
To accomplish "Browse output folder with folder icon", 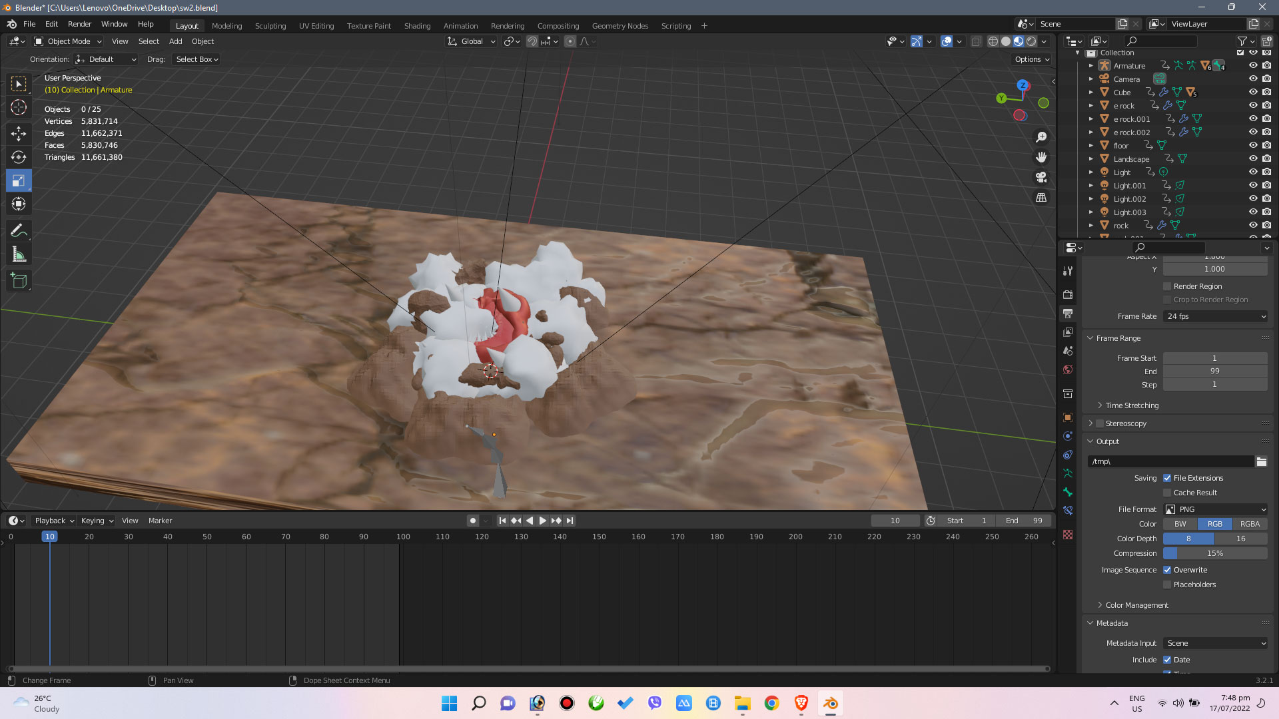I will [x=1261, y=461].
